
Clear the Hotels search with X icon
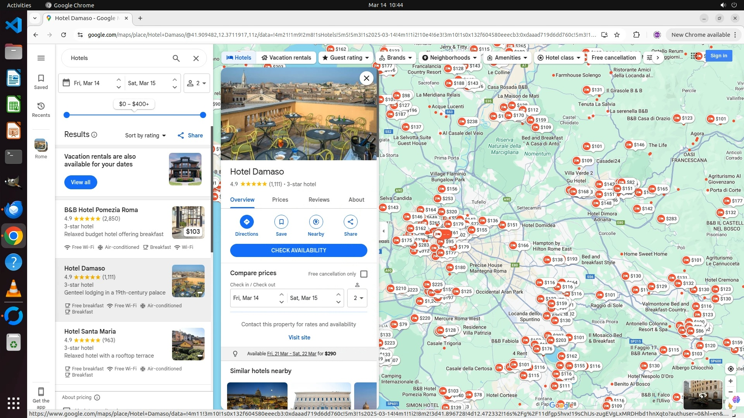[x=196, y=58]
